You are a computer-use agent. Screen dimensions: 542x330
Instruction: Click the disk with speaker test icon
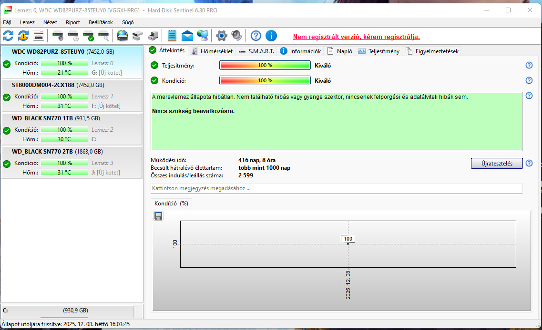click(x=58, y=36)
